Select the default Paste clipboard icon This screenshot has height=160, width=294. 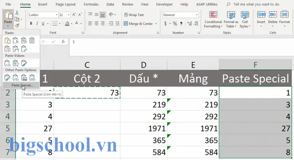pos(7,40)
